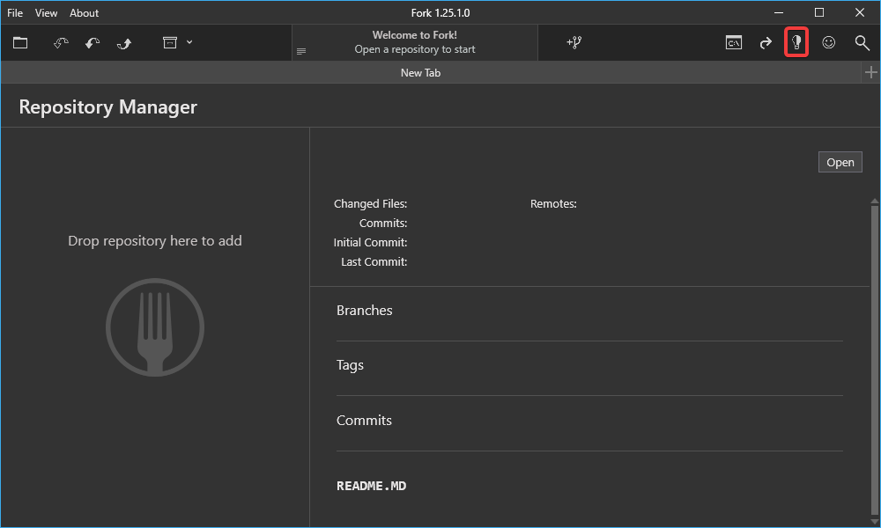Click the Commits section heading
881x528 pixels.
point(364,421)
